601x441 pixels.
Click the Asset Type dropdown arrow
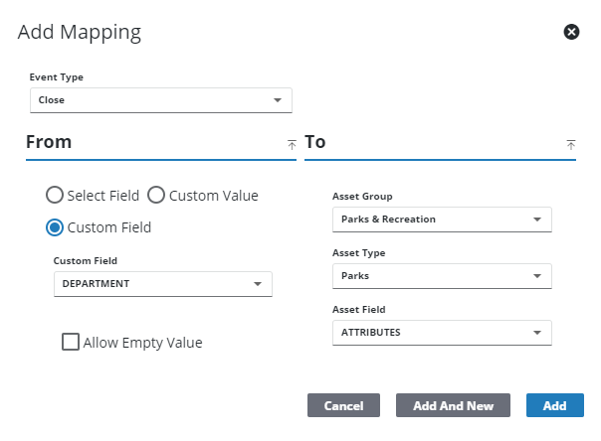(536, 276)
